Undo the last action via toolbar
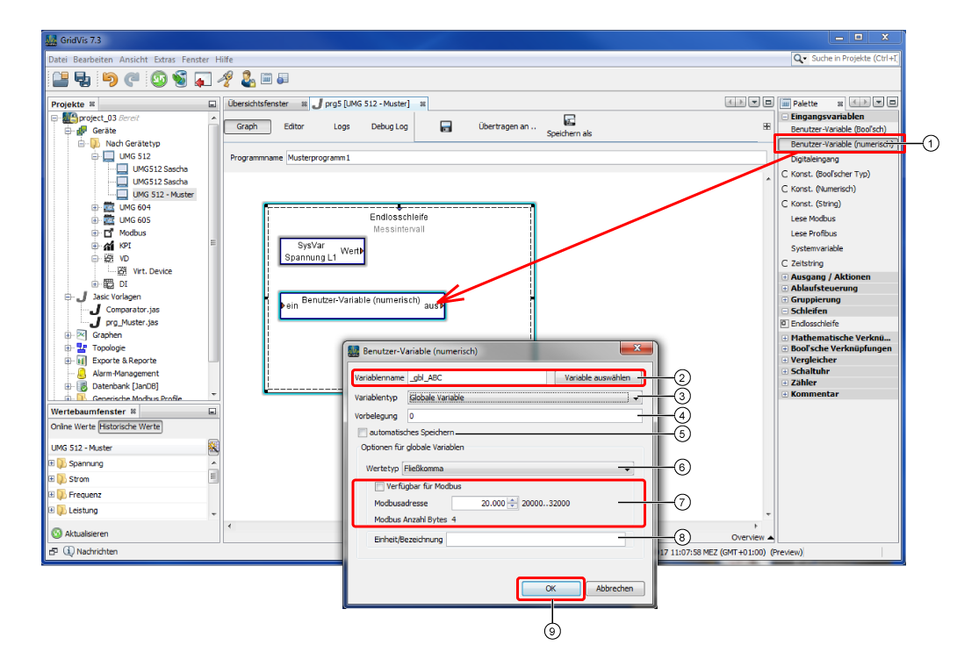 pos(111,78)
